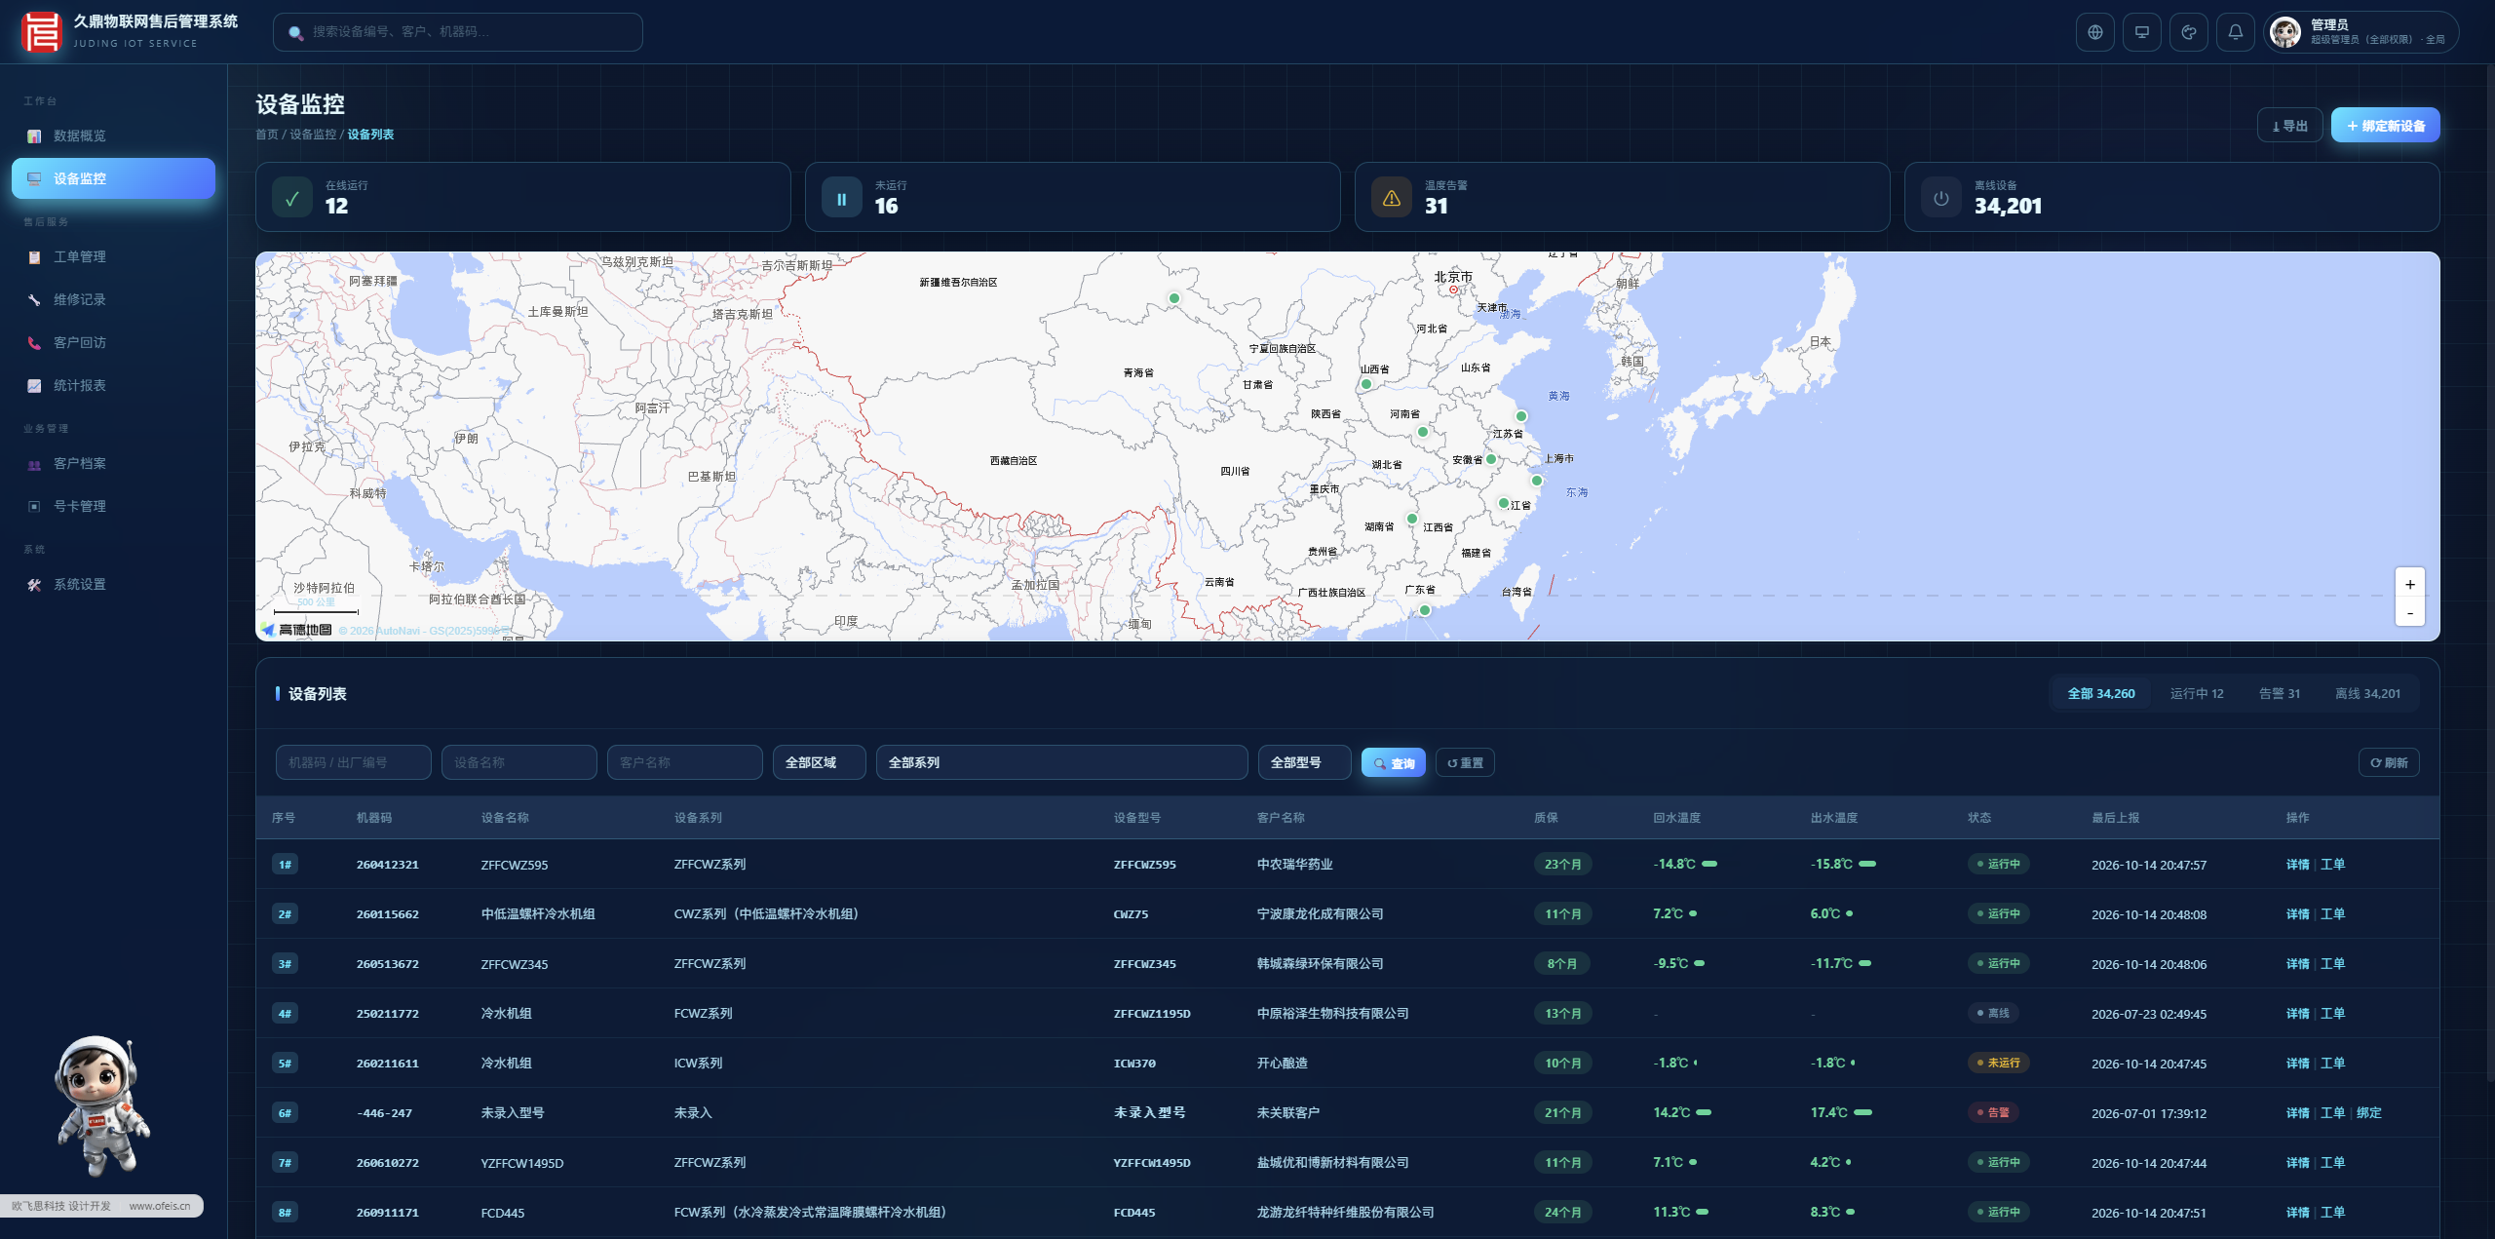The width and height of the screenshot is (2495, 1239).
Task: Open the theme palette icon in header
Action: click(2188, 32)
